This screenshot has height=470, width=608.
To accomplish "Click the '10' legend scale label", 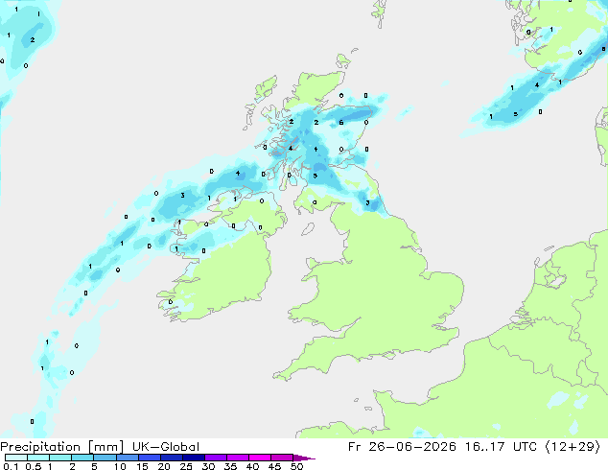I will [x=120, y=466].
